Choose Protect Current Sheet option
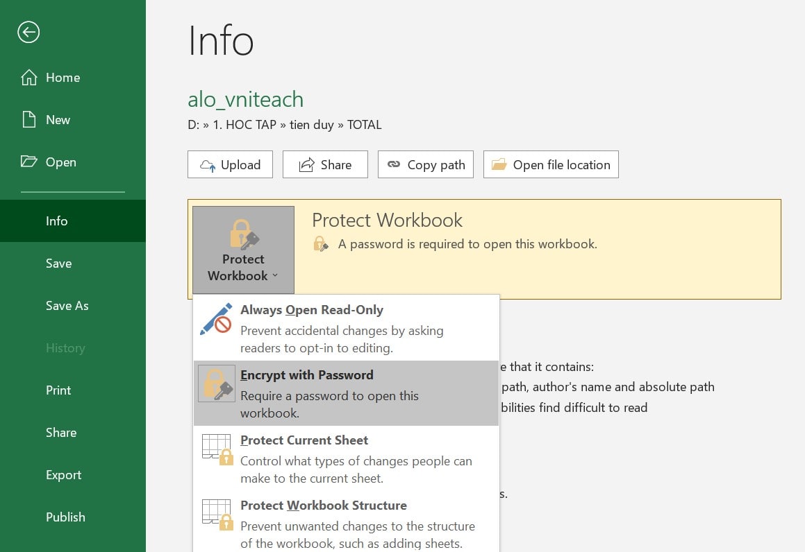 (x=346, y=458)
